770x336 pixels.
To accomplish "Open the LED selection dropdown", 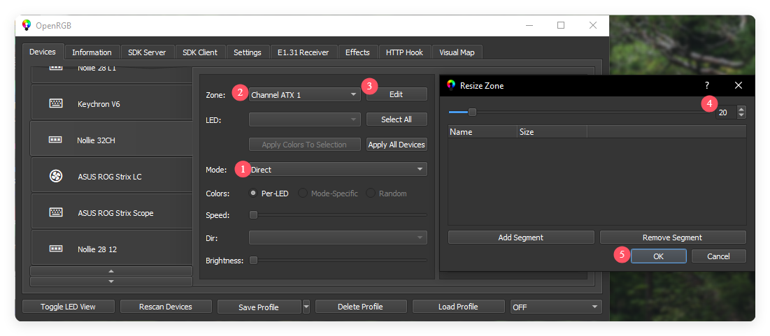I will pyautogui.click(x=305, y=119).
